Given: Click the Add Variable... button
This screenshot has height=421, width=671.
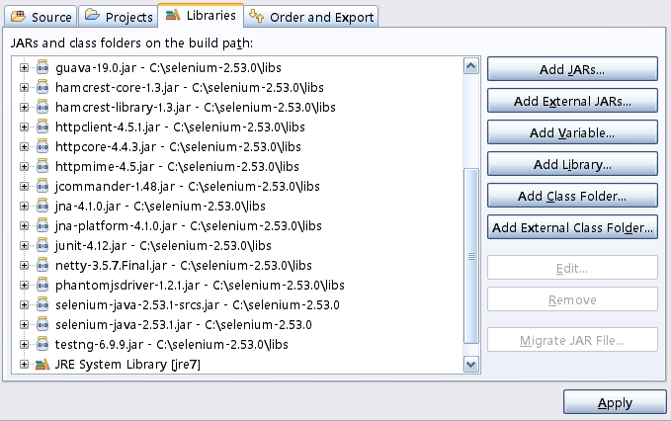Looking at the screenshot, I should pos(572,132).
